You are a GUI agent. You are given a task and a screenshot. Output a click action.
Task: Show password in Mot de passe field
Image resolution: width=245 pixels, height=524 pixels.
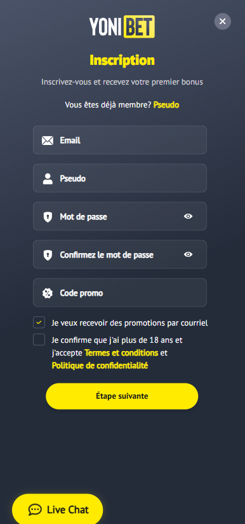click(x=189, y=217)
